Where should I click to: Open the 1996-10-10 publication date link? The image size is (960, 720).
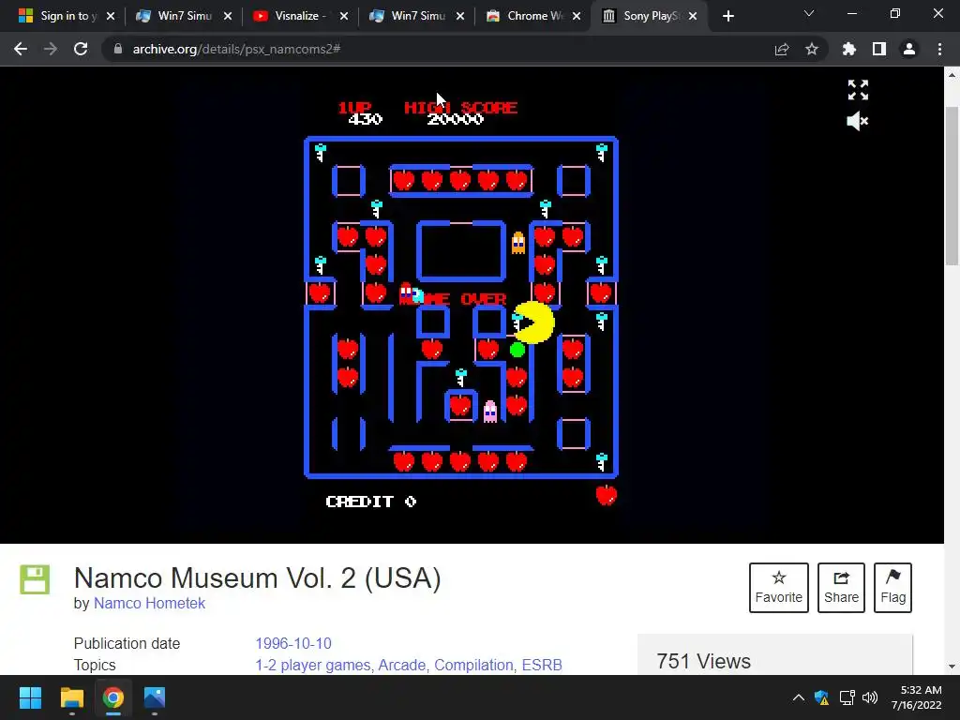pyautogui.click(x=293, y=643)
